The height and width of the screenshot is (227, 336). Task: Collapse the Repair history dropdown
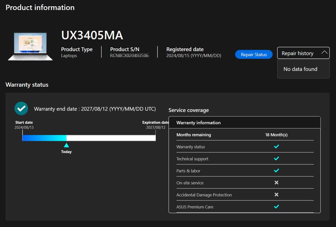click(303, 53)
